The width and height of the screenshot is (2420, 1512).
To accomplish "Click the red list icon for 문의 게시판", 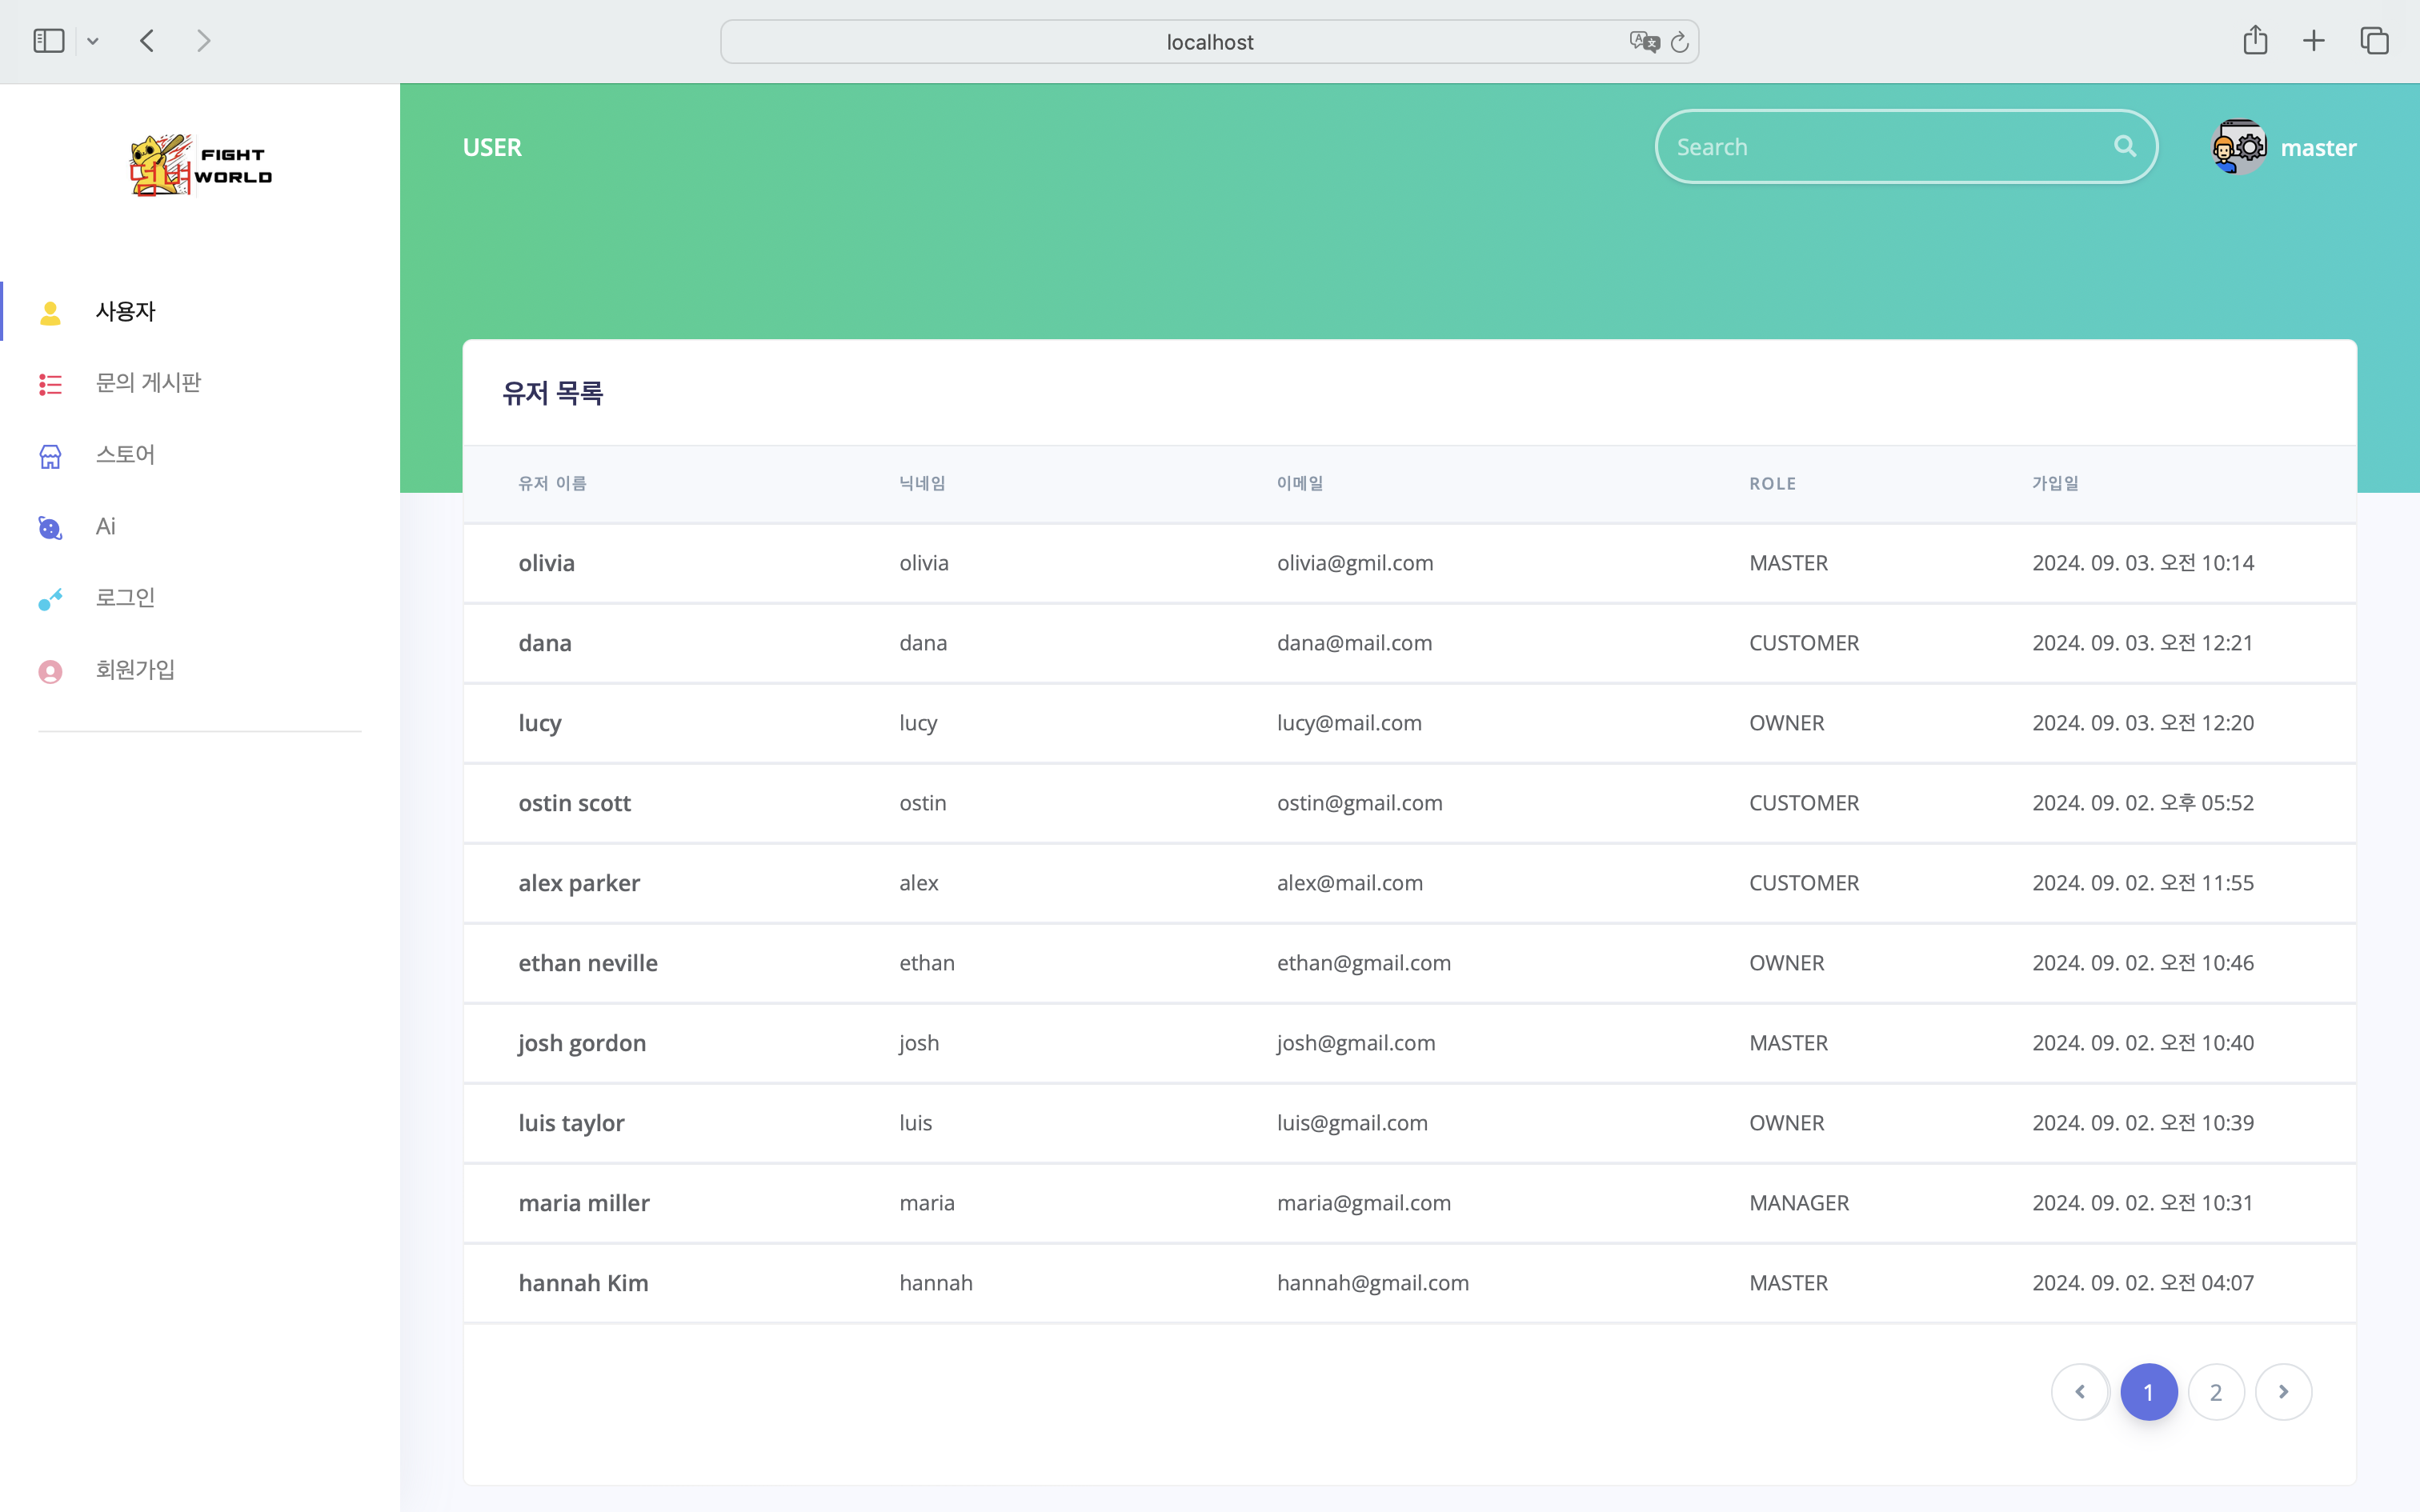I will pos(50,384).
